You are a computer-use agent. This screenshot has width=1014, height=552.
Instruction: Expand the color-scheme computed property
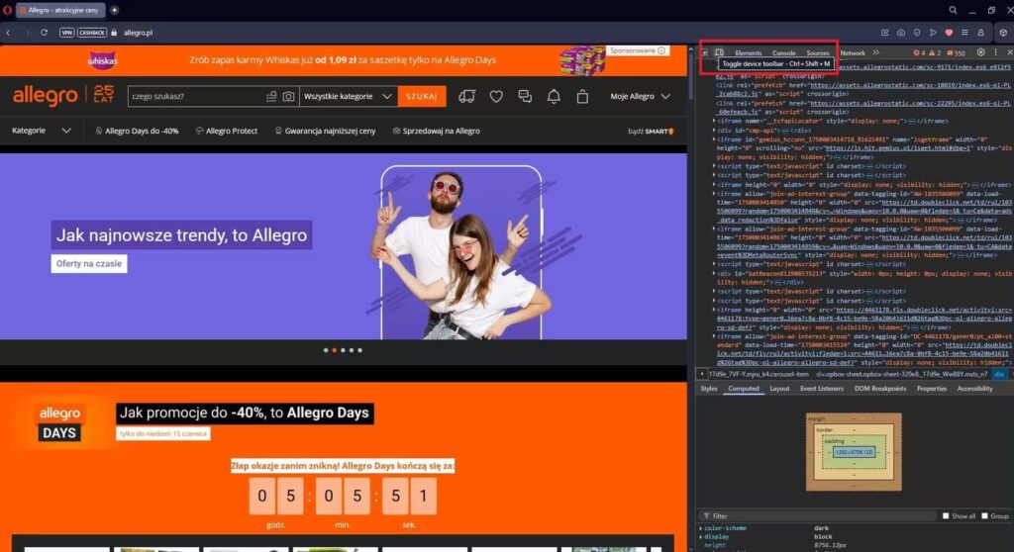point(701,528)
